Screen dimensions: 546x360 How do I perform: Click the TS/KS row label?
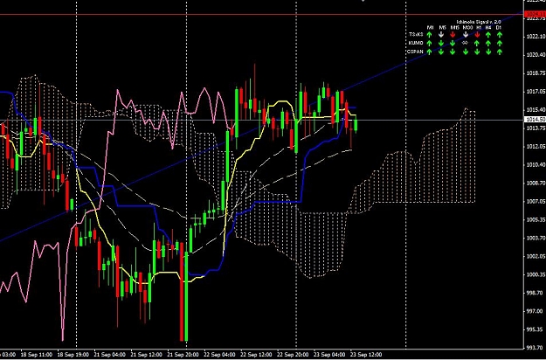[x=416, y=34]
